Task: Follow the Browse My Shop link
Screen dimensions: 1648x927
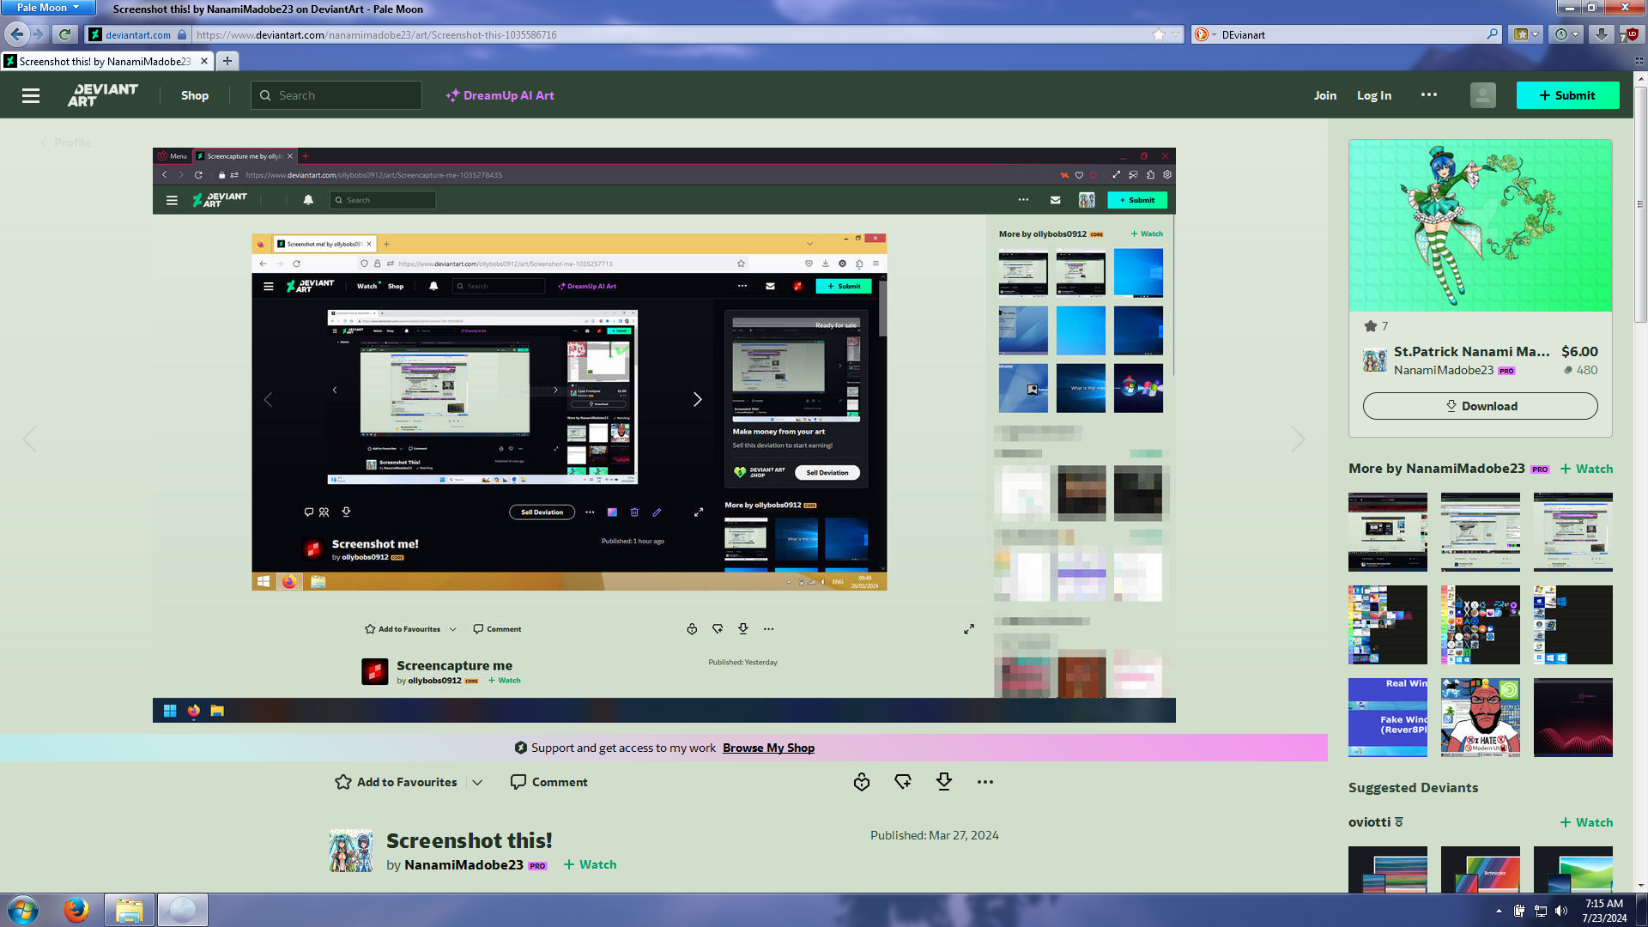Action: [x=768, y=748]
